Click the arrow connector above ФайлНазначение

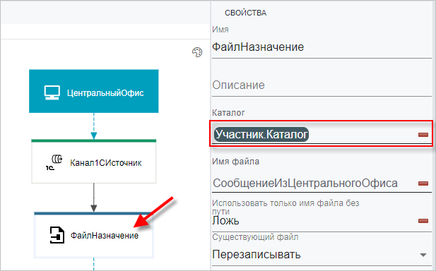coord(94,198)
